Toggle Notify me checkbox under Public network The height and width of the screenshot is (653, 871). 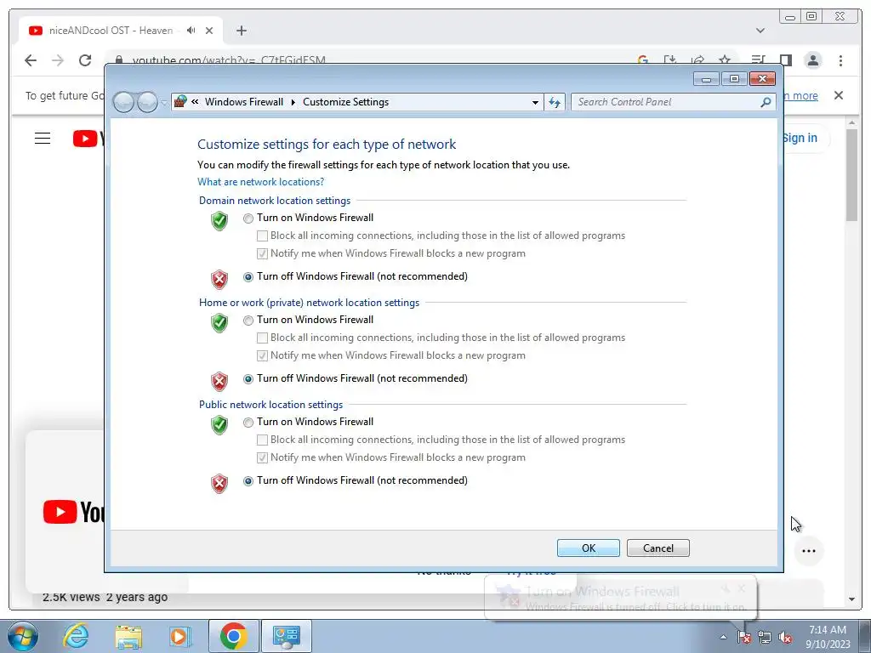pyautogui.click(x=262, y=458)
